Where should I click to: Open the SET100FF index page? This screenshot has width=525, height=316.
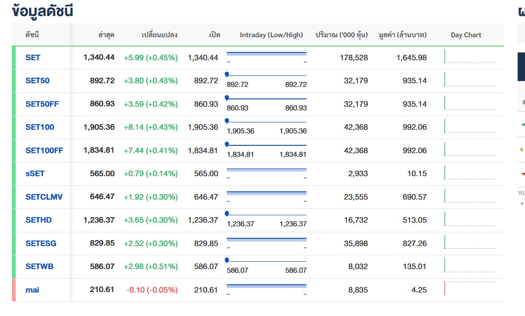(44, 150)
